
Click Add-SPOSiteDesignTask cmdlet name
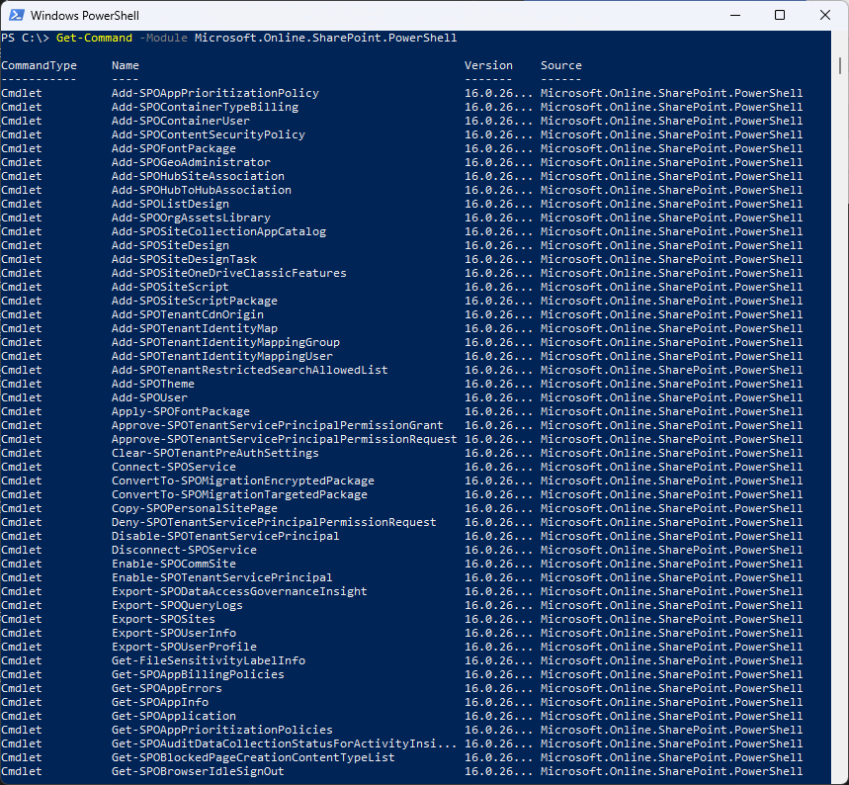[x=184, y=259]
